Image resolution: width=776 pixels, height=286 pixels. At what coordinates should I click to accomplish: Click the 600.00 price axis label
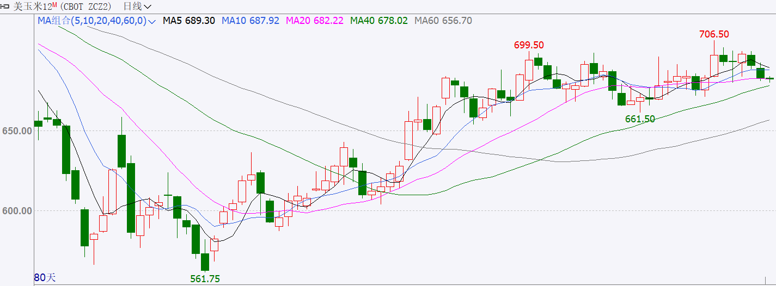[x=16, y=210]
